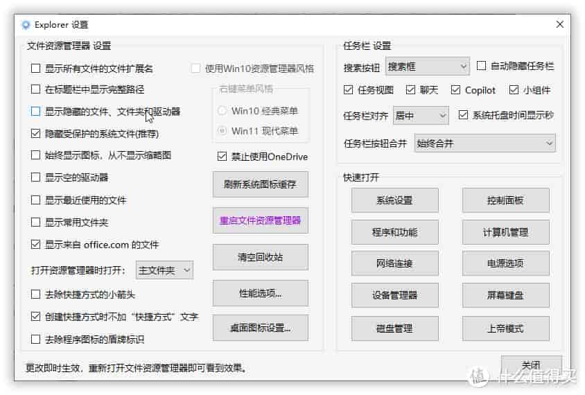Uncheck 显示来自 office.com 的文件
This screenshot has width=585, height=395.
(35, 245)
